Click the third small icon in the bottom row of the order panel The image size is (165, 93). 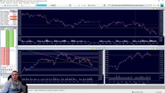click(x=6, y=72)
